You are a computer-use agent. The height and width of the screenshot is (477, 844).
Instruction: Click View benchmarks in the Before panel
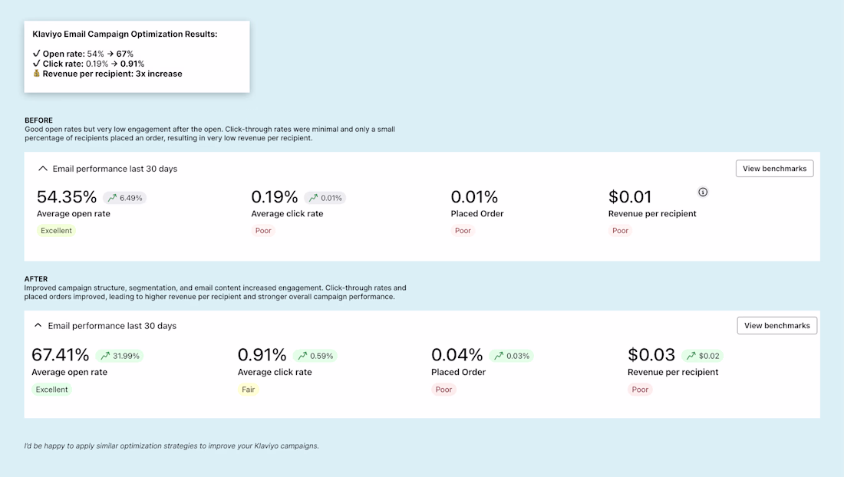tap(774, 169)
